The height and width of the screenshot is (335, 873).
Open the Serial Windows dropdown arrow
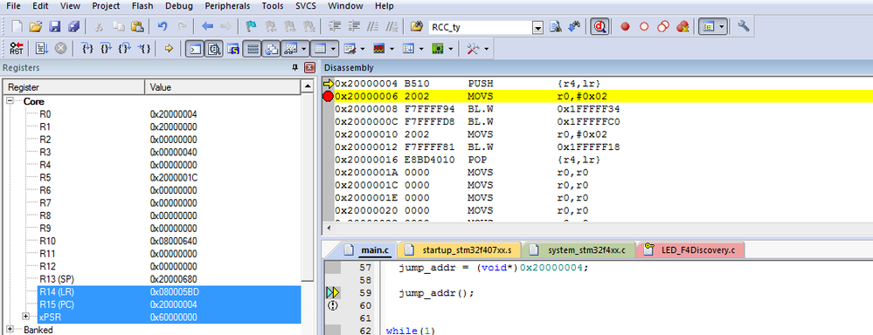363,49
